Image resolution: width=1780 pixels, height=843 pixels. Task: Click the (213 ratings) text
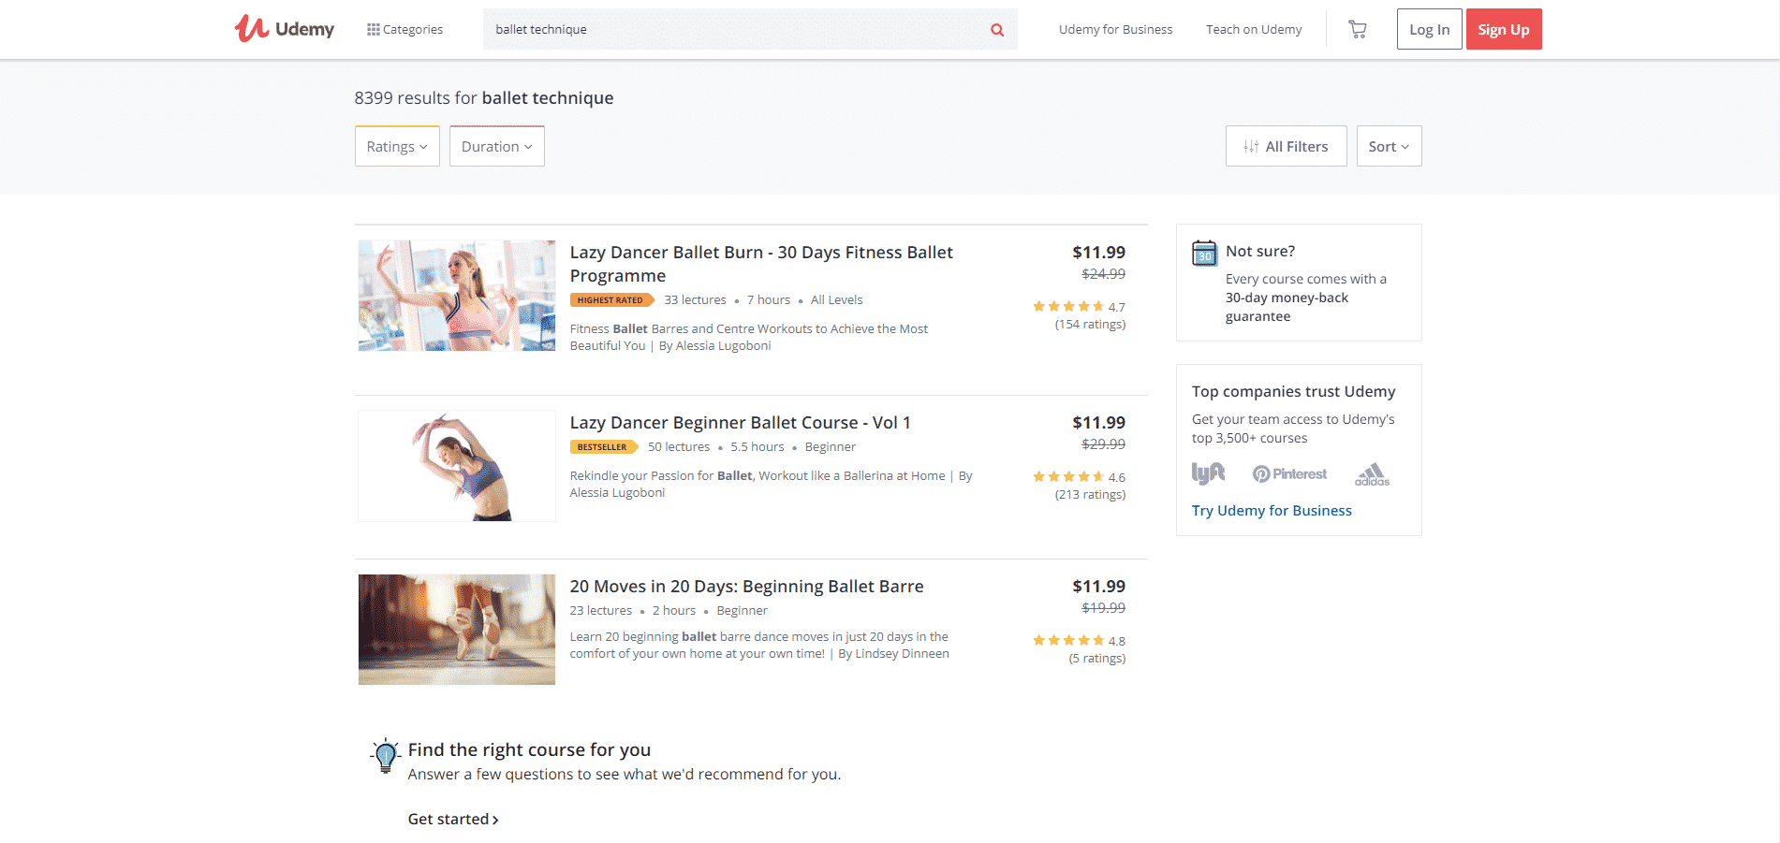1090,495
